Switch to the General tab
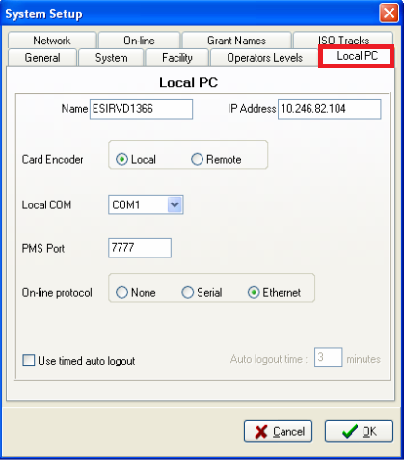The height and width of the screenshot is (460, 404). point(42,58)
